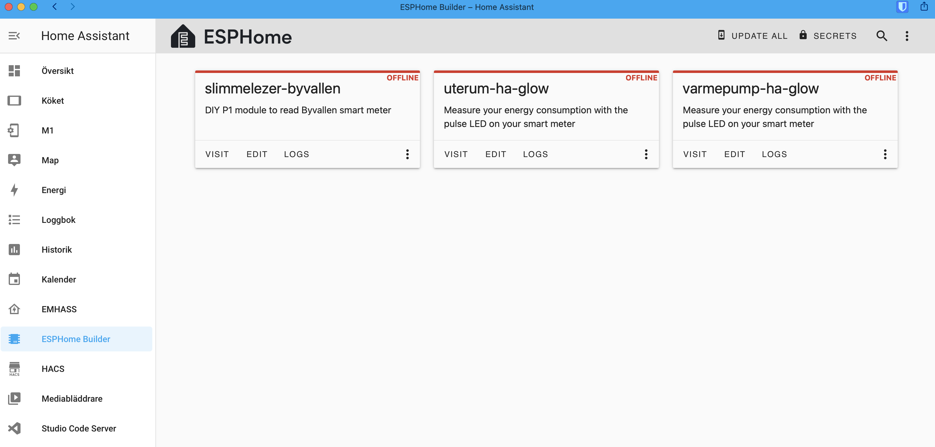Open the overflow menu on slimmelezer-byvallen card
935x447 pixels.
pos(407,154)
